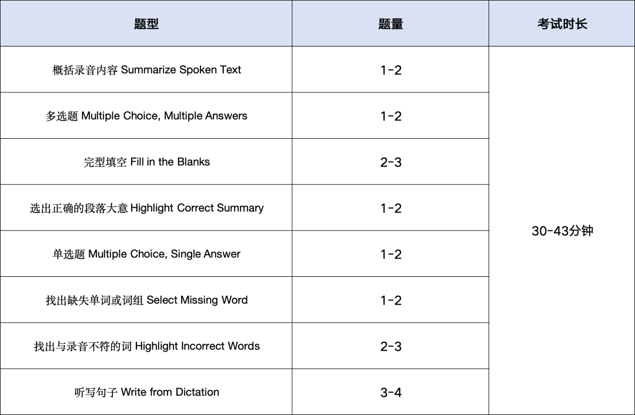The image size is (635, 415).
Task: Click the 2-3 count for Highlight Incorrect Words
Action: coord(390,346)
